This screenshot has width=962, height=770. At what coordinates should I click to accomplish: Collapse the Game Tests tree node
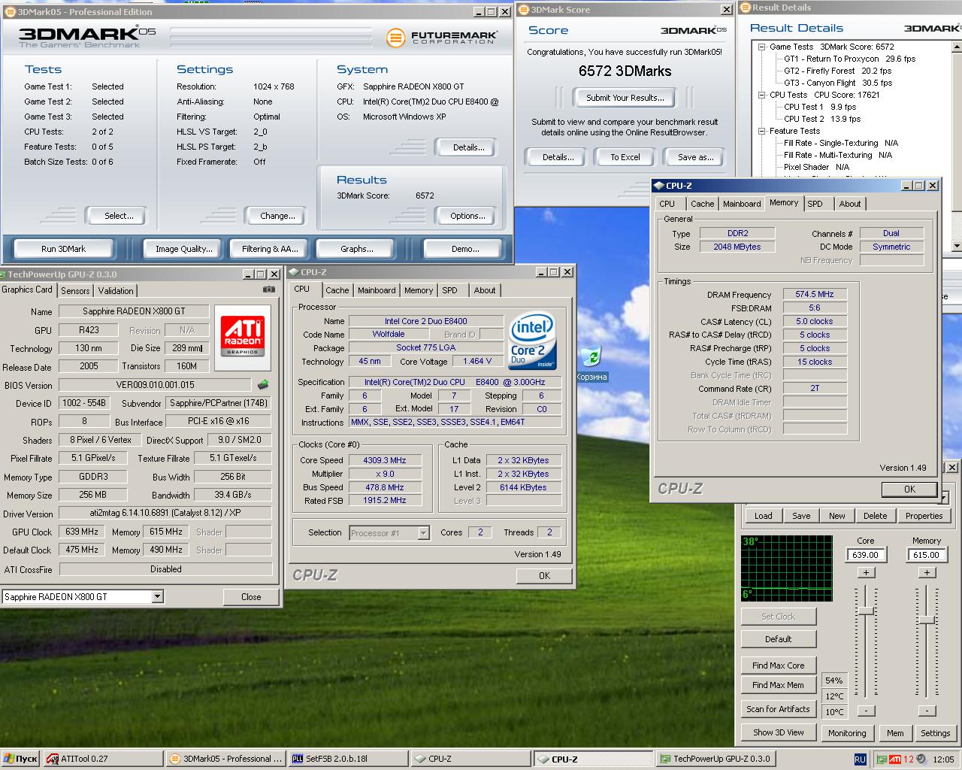coord(761,47)
